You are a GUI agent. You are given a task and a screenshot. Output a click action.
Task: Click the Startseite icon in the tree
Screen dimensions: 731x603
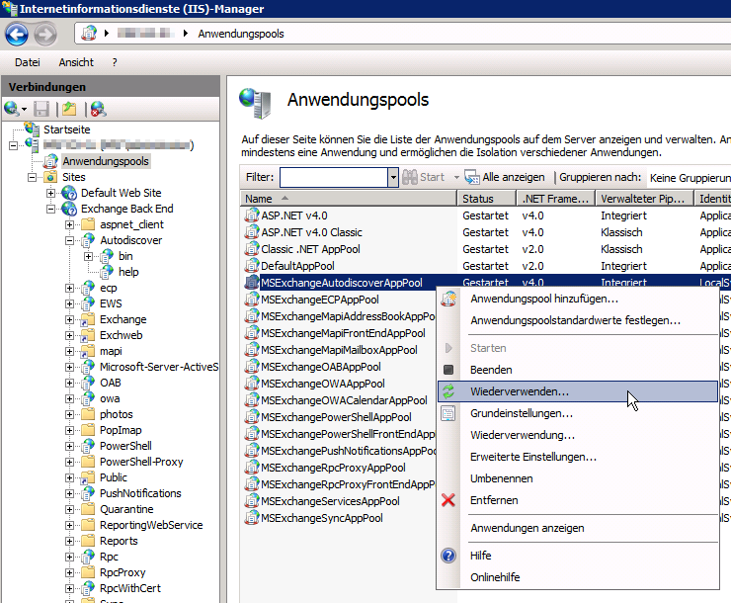pyautogui.click(x=33, y=129)
